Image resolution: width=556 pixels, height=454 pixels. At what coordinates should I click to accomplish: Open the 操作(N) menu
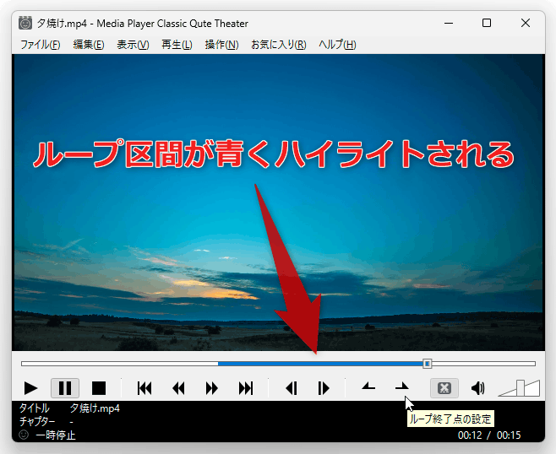coord(221,45)
